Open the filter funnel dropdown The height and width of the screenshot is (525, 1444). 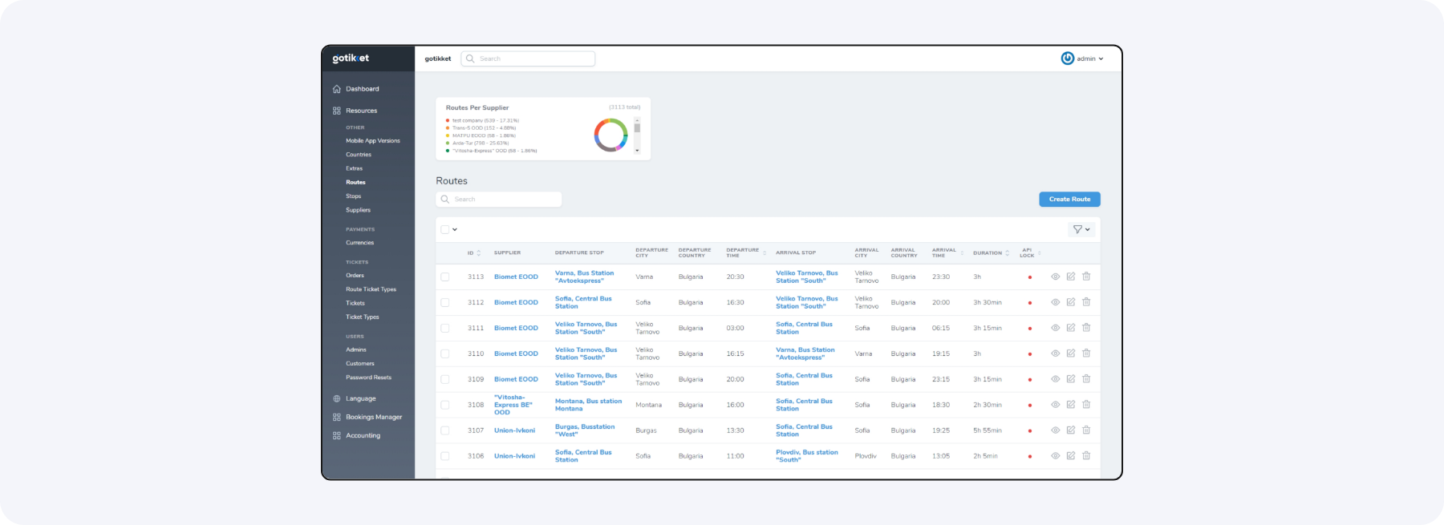pos(1081,229)
